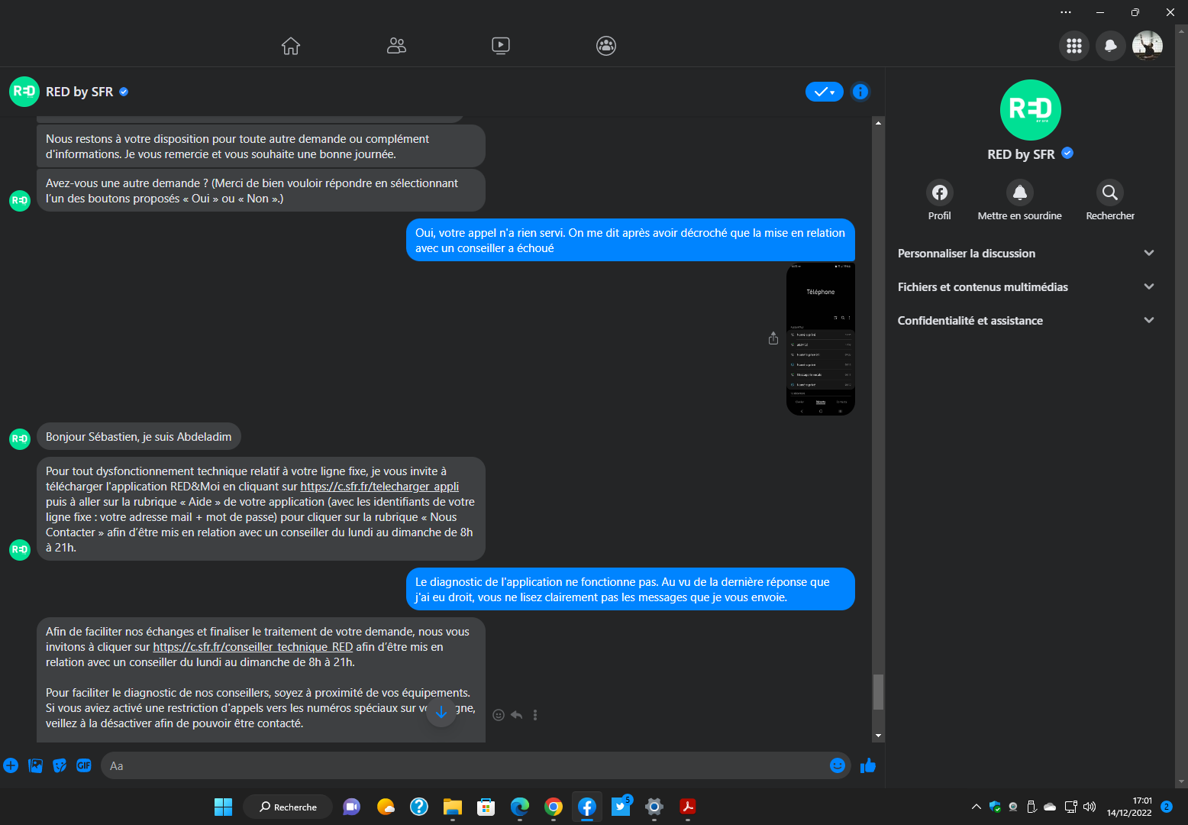This screenshot has height=825, width=1188.
Task: Open Windows Security shield in system tray
Action: point(995,807)
